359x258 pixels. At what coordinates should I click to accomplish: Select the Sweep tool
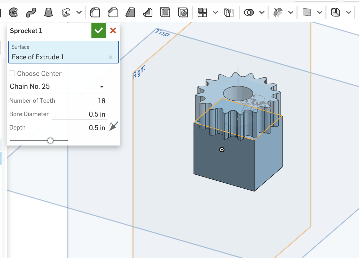click(31, 12)
